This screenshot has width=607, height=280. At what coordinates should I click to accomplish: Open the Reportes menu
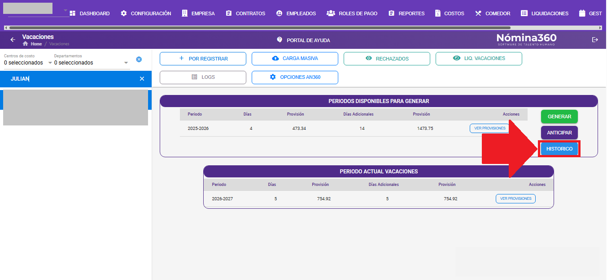[406, 13]
